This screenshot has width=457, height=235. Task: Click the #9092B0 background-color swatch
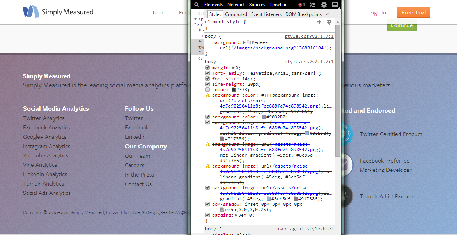pos(264,117)
